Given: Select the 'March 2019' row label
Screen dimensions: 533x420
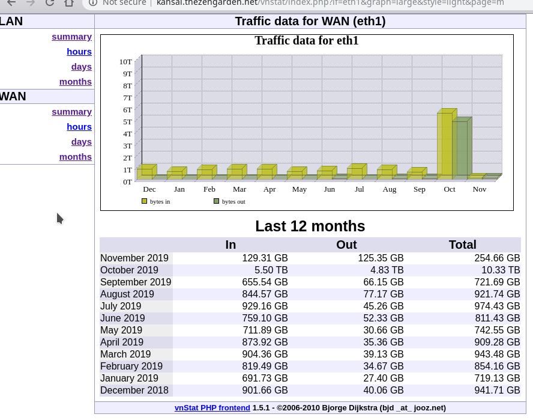Looking at the screenshot, I should point(125,354).
